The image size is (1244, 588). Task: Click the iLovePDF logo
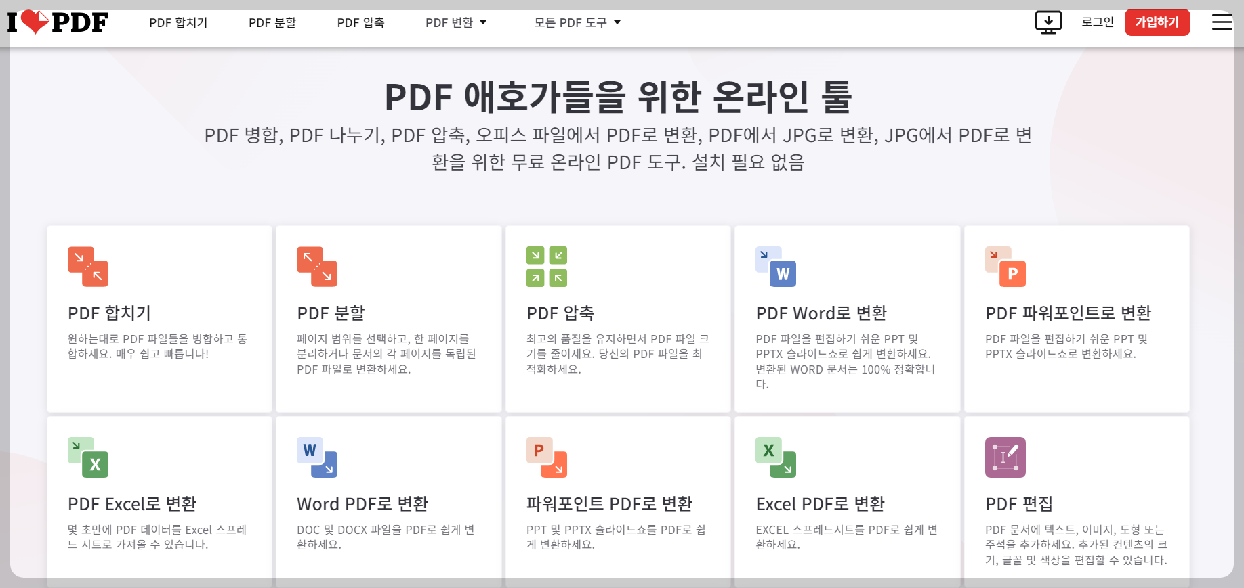pyautogui.click(x=58, y=22)
